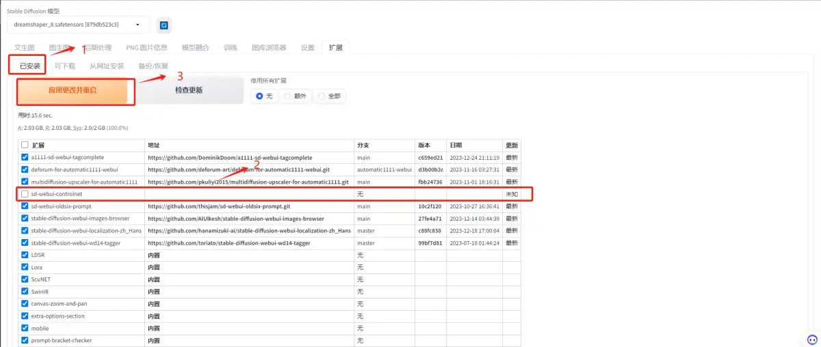Disable the Lora built-in extension checkbox
Viewport: 821px width, 347px height.
click(25, 268)
